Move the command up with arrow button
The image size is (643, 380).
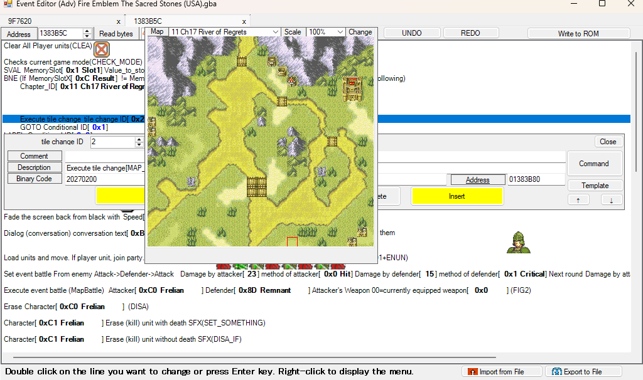578,200
